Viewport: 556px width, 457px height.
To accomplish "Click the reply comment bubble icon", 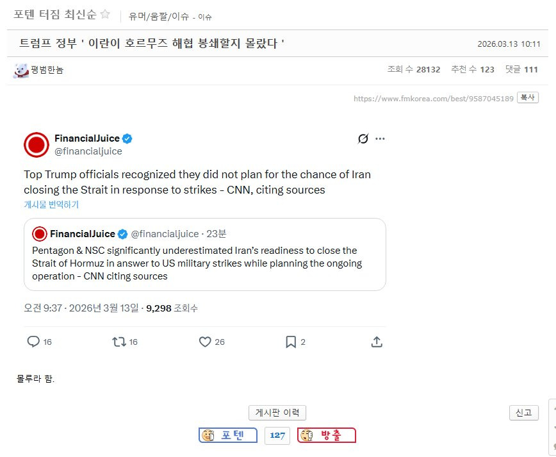I will click(33, 342).
